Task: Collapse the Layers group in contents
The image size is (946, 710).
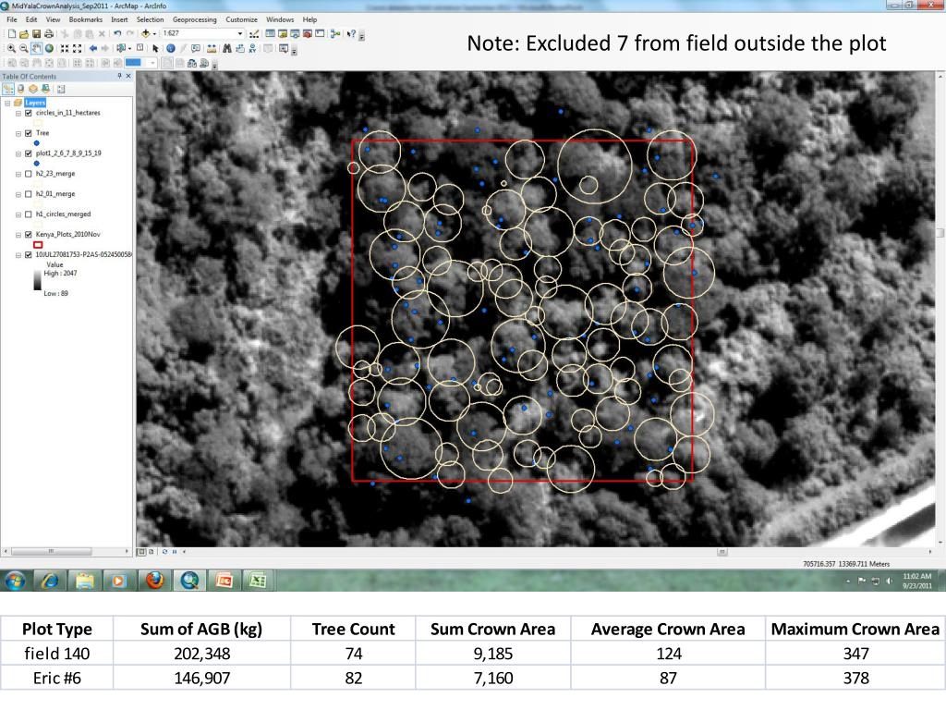Action: (7, 103)
